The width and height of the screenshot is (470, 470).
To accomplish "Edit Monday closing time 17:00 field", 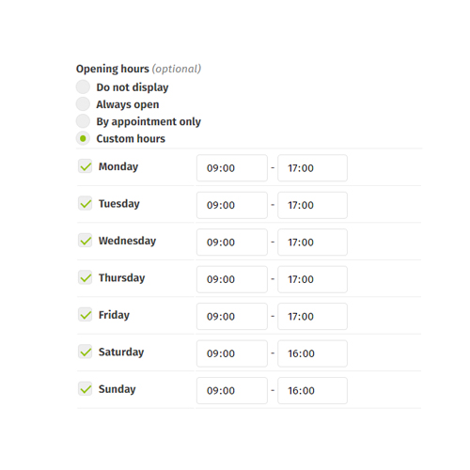I will (x=312, y=168).
